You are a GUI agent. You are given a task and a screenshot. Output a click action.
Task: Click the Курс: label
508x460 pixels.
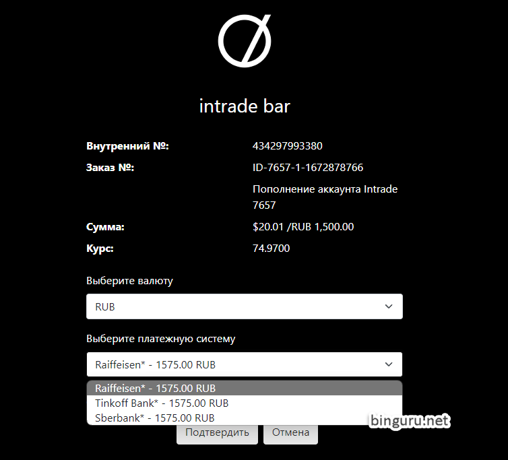(100, 249)
